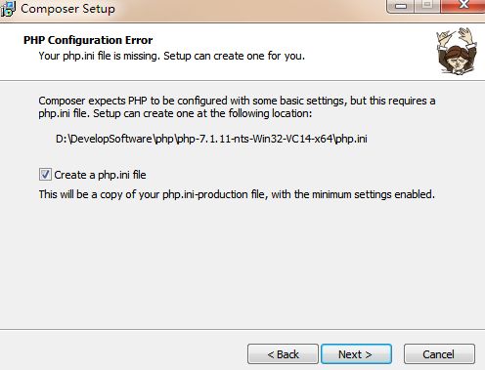
Task: Cancel the Composer installation
Action: (x=439, y=354)
